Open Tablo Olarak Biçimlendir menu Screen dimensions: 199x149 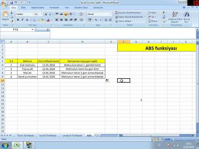pos(130,17)
